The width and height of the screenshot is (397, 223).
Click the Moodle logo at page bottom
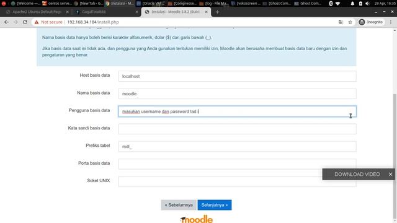197,219
